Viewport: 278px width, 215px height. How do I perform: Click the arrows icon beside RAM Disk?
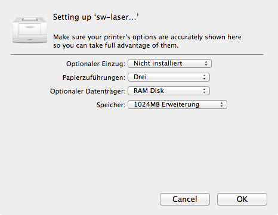click(x=204, y=91)
